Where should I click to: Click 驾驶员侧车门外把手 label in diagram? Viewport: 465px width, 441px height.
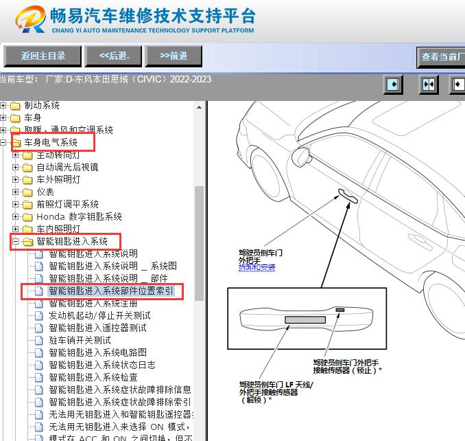pos(261,257)
